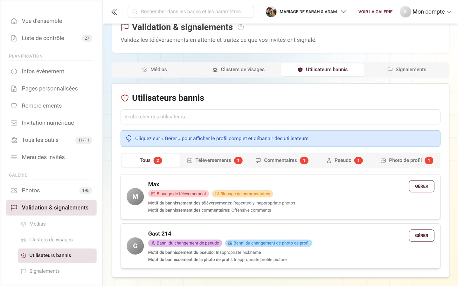Screen dimensions: 458x286
Task: Expand the Mon compte dropdown
Action: 426,12
